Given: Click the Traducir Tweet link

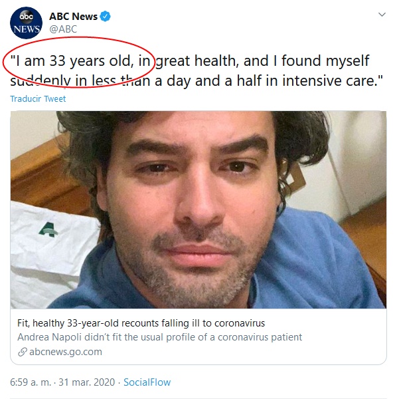Looking at the screenshot, I should (38, 98).
